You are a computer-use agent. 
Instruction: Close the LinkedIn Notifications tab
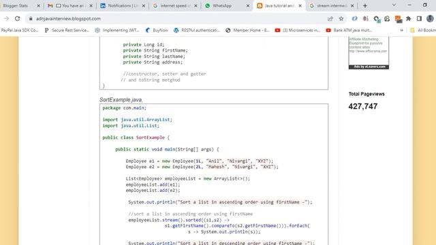(x=144, y=5)
